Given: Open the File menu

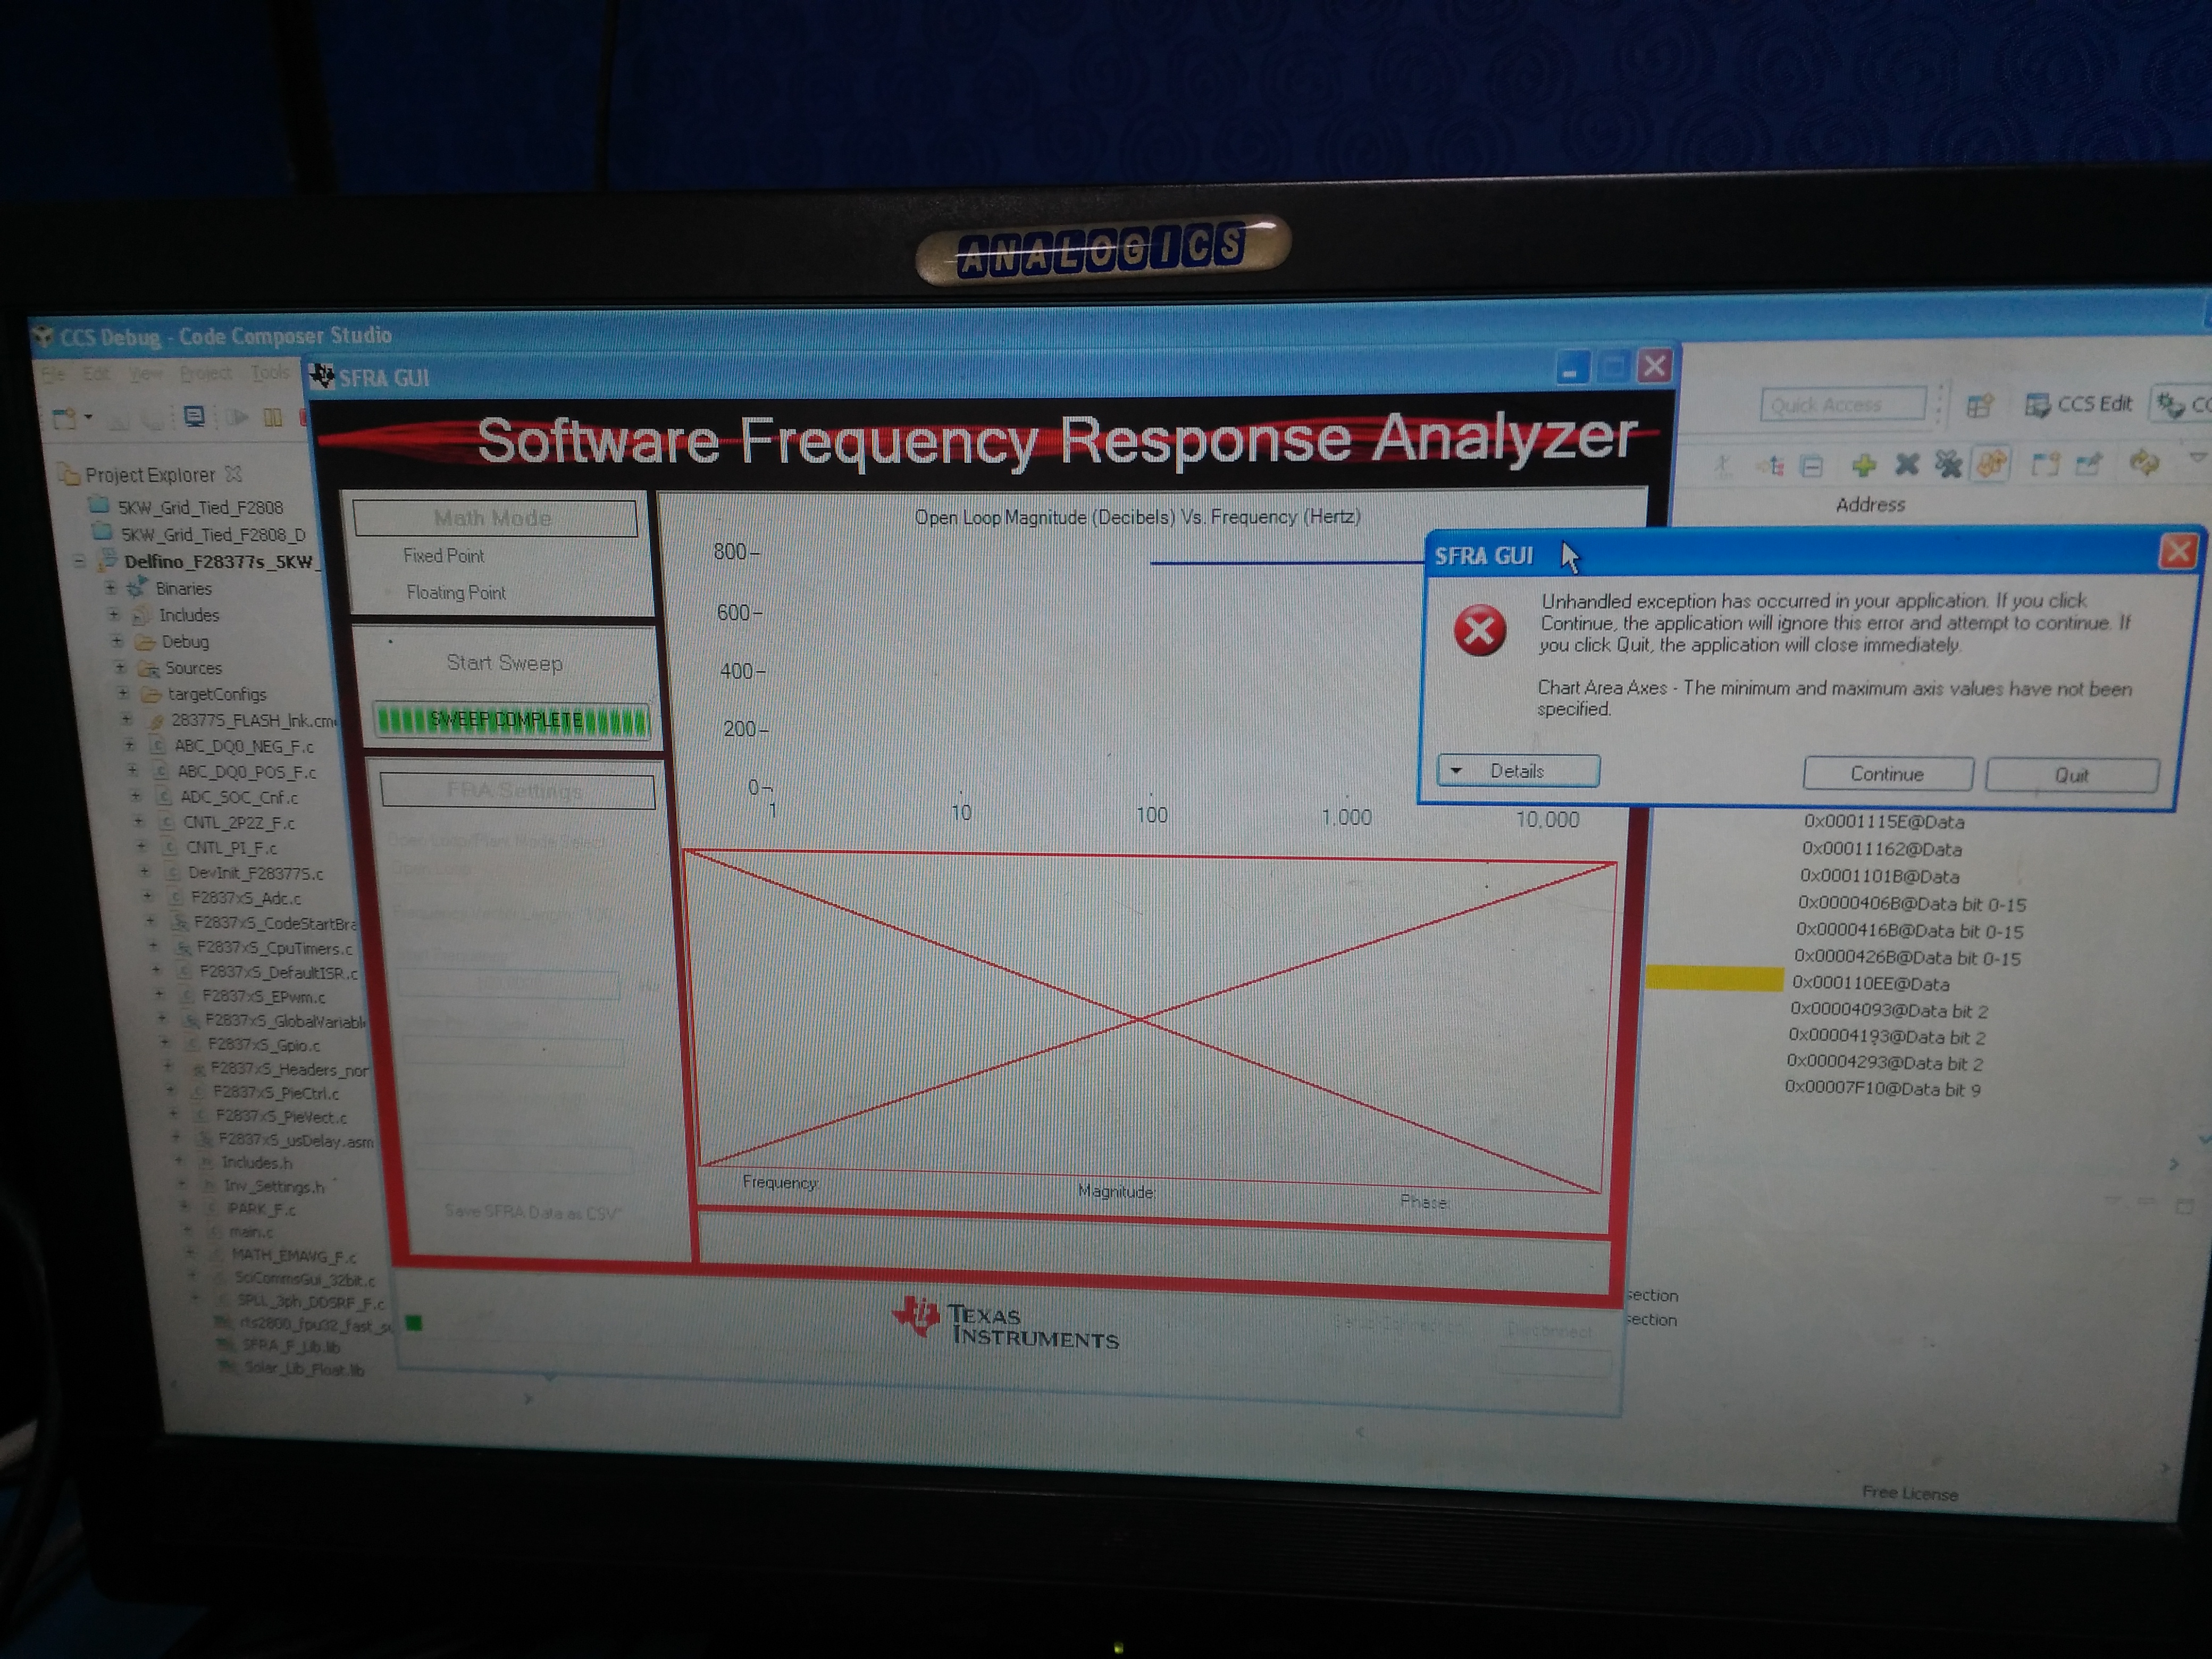Looking at the screenshot, I should (x=52, y=374).
